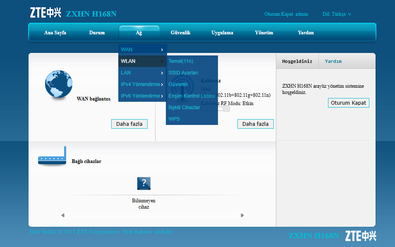Open the Uygulama menu
Image resolution: width=395 pixels, height=247 pixels.
tap(222, 33)
